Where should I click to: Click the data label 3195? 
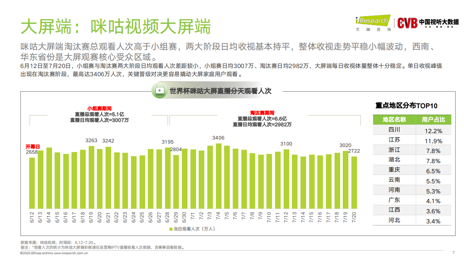(168, 142)
